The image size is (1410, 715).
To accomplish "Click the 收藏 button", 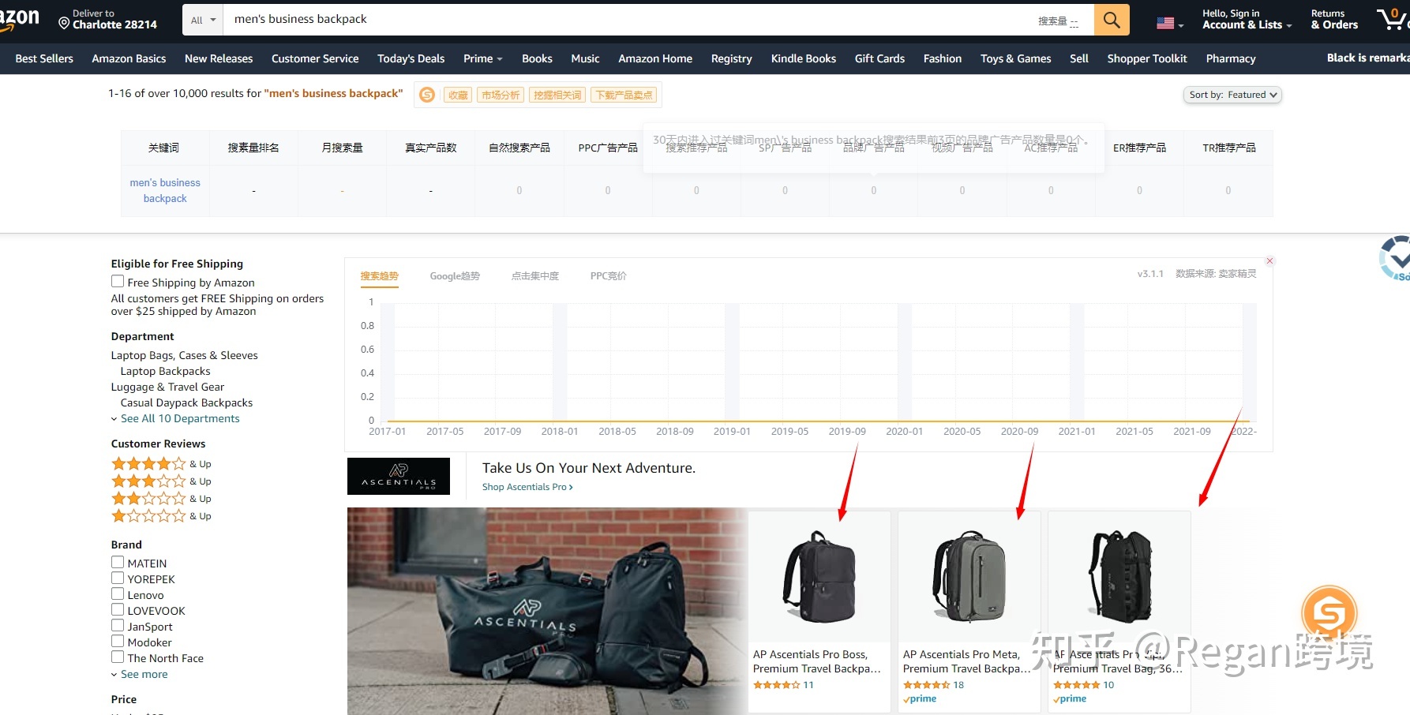I will point(458,95).
